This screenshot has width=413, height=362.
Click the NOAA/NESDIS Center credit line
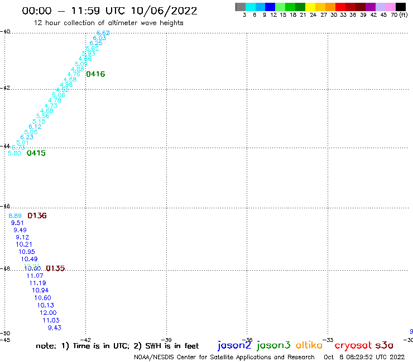[224, 357]
